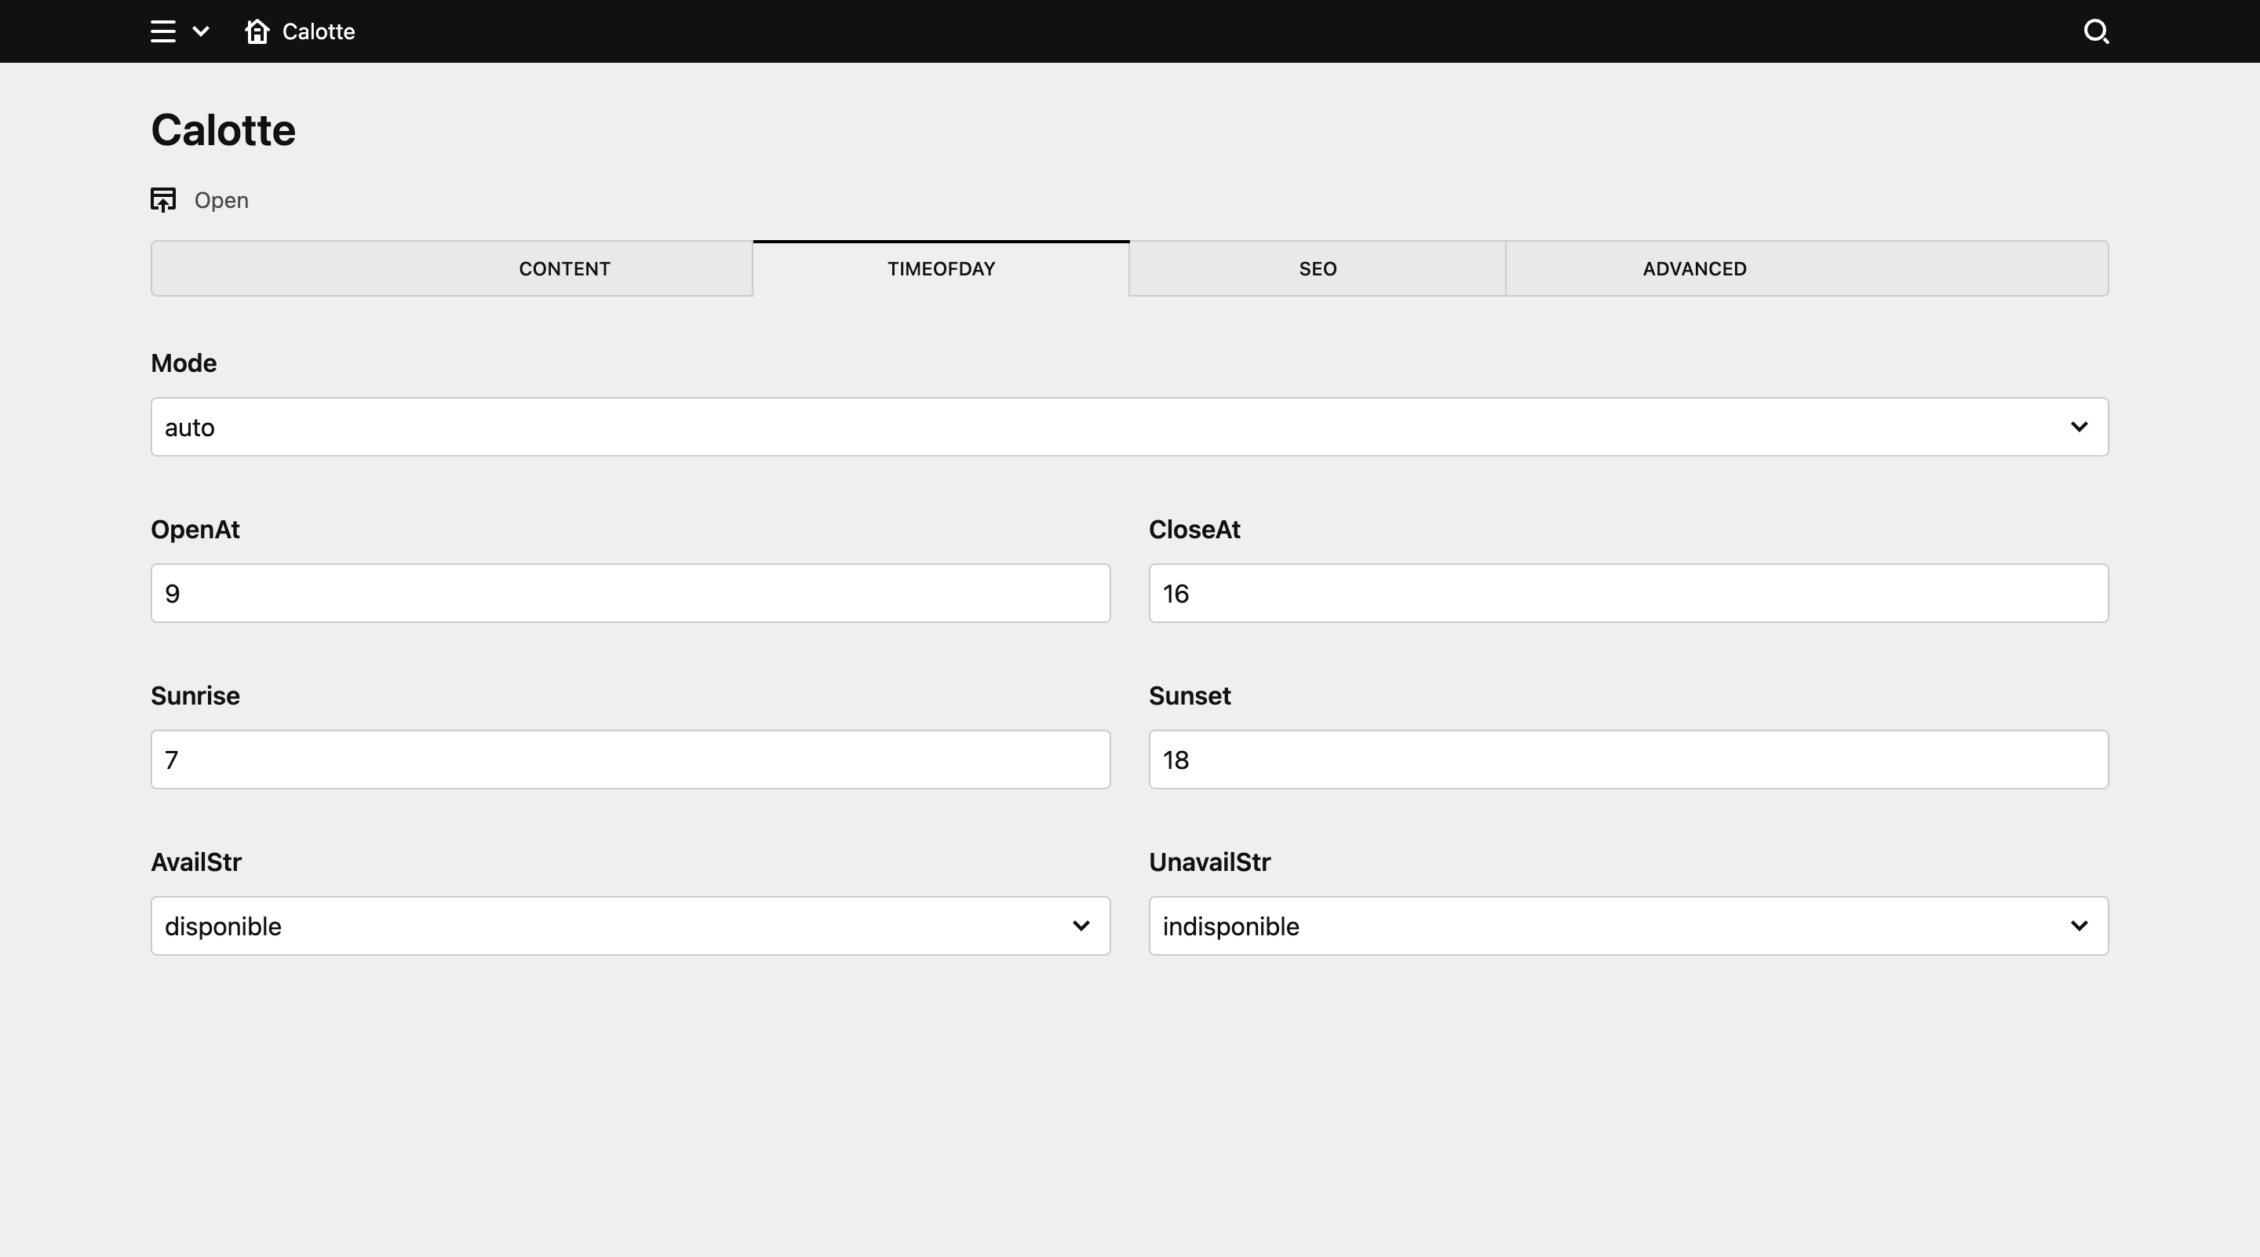Click the home icon in the top bar
Image resolution: width=2260 pixels, height=1257 pixels.
pos(257,31)
